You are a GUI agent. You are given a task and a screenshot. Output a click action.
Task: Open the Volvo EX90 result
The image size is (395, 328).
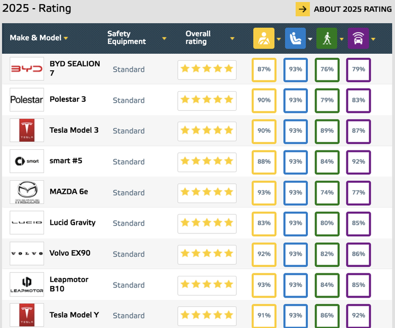point(70,253)
